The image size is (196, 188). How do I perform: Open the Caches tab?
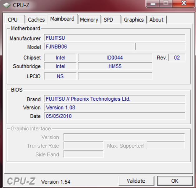(x=36, y=19)
